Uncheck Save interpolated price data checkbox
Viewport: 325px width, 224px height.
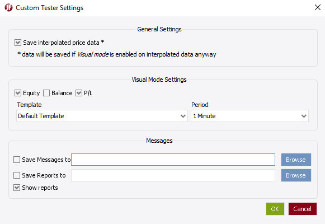[x=18, y=43]
